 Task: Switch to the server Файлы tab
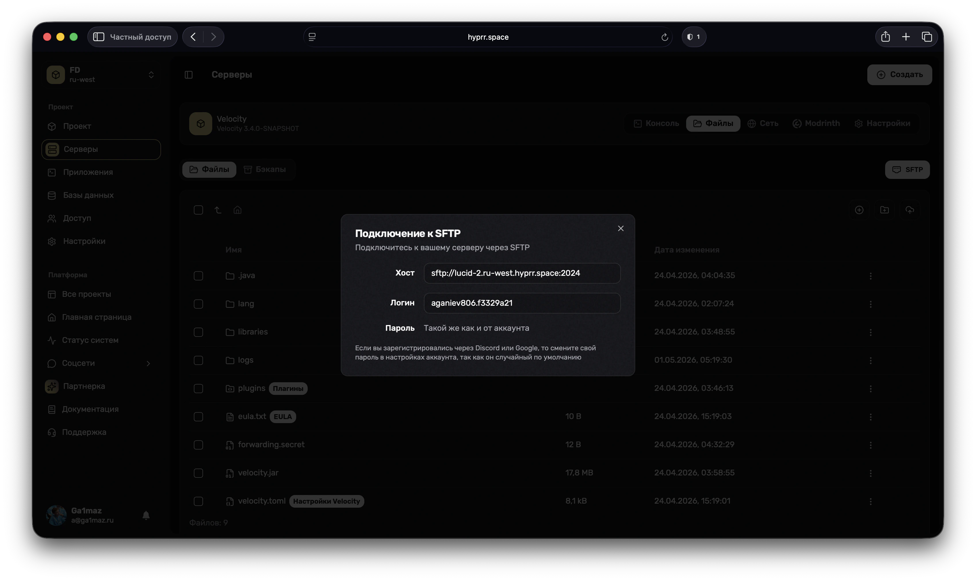point(713,123)
